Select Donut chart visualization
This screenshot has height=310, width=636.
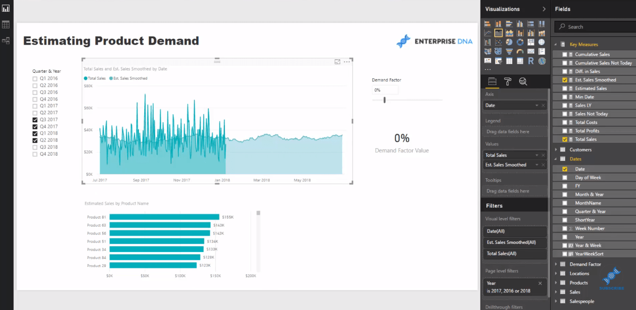520,42
